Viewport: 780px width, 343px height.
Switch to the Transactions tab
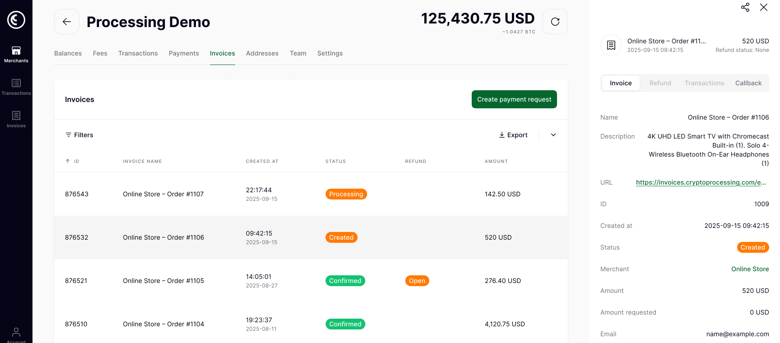click(x=138, y=53)
